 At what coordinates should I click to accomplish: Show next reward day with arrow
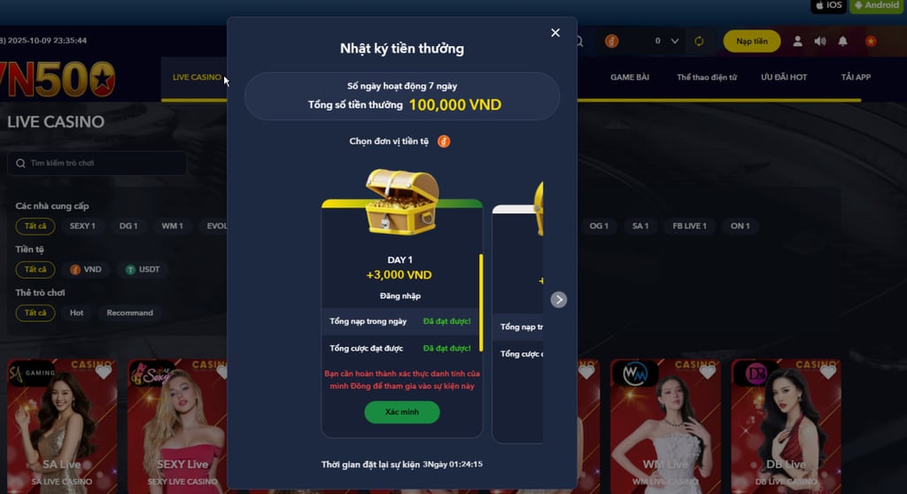click(558, 299)
